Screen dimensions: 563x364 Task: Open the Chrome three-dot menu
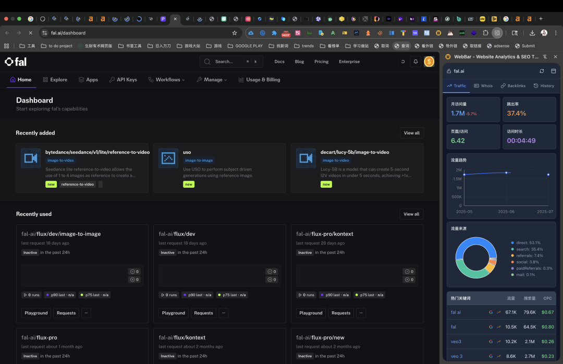[x=556, y=33]
